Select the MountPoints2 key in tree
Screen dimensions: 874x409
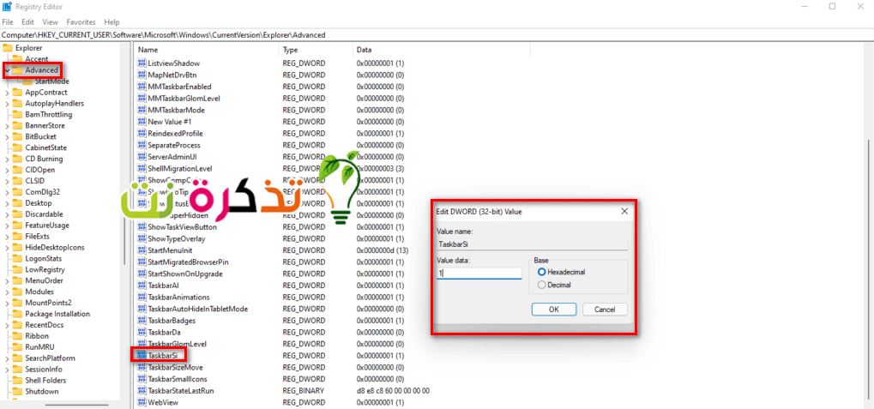pos(48,303)
